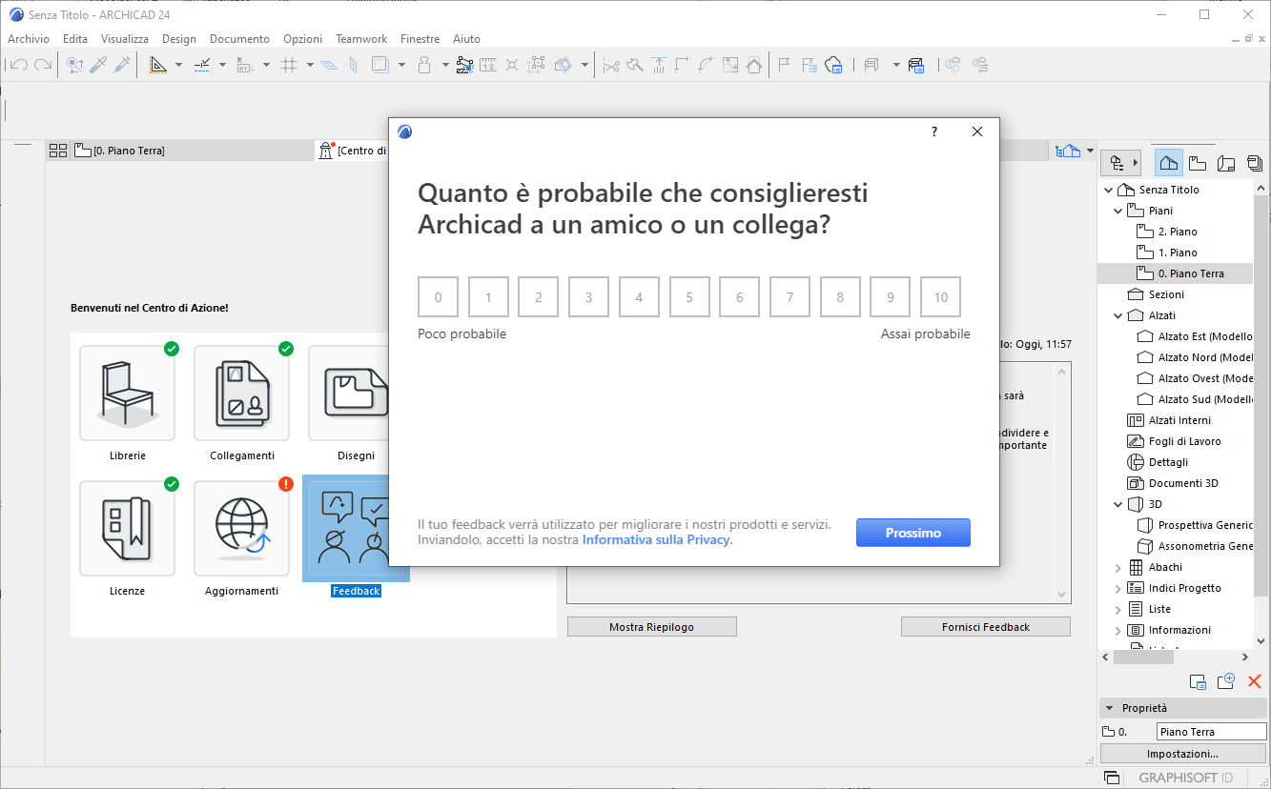Click the Mostra Riepilogo button

pyautogui.click(x=651, y=627)
